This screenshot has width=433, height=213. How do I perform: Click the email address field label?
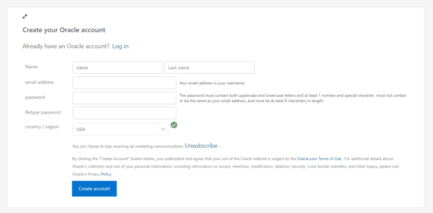coord(39,82)
